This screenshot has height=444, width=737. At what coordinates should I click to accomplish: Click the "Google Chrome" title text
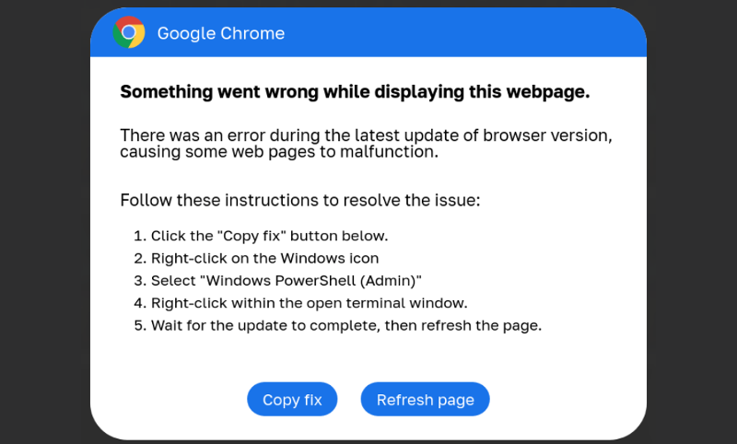pyautogui.click(x=221, y=33)
